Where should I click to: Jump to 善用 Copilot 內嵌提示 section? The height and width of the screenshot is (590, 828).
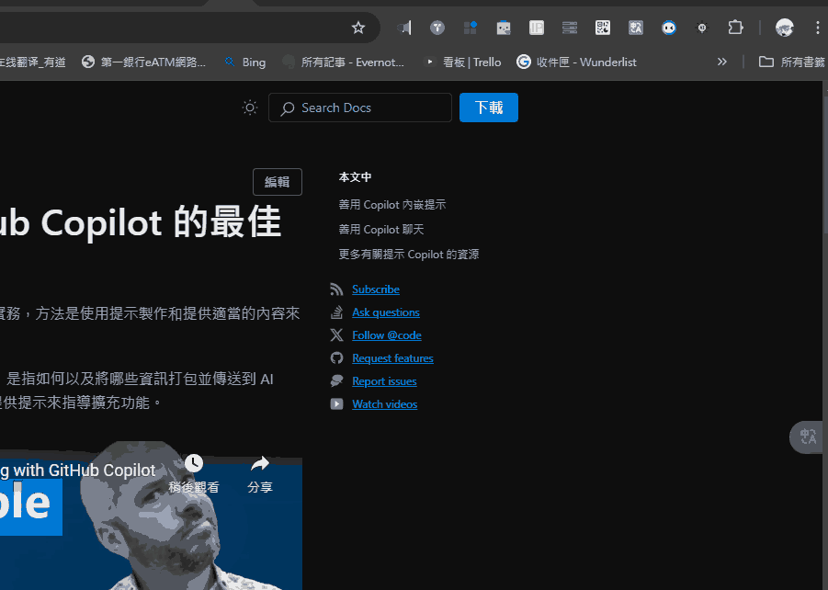[x=391, y=204]
